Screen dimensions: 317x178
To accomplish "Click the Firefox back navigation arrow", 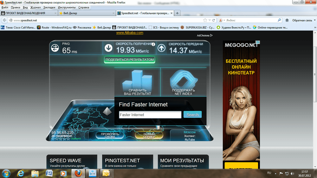I will click(x=4, y=20).
